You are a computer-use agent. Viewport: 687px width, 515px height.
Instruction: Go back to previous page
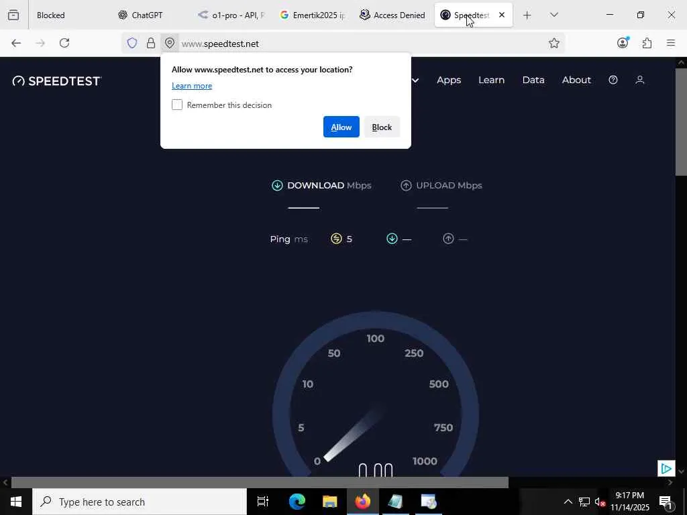16,43
